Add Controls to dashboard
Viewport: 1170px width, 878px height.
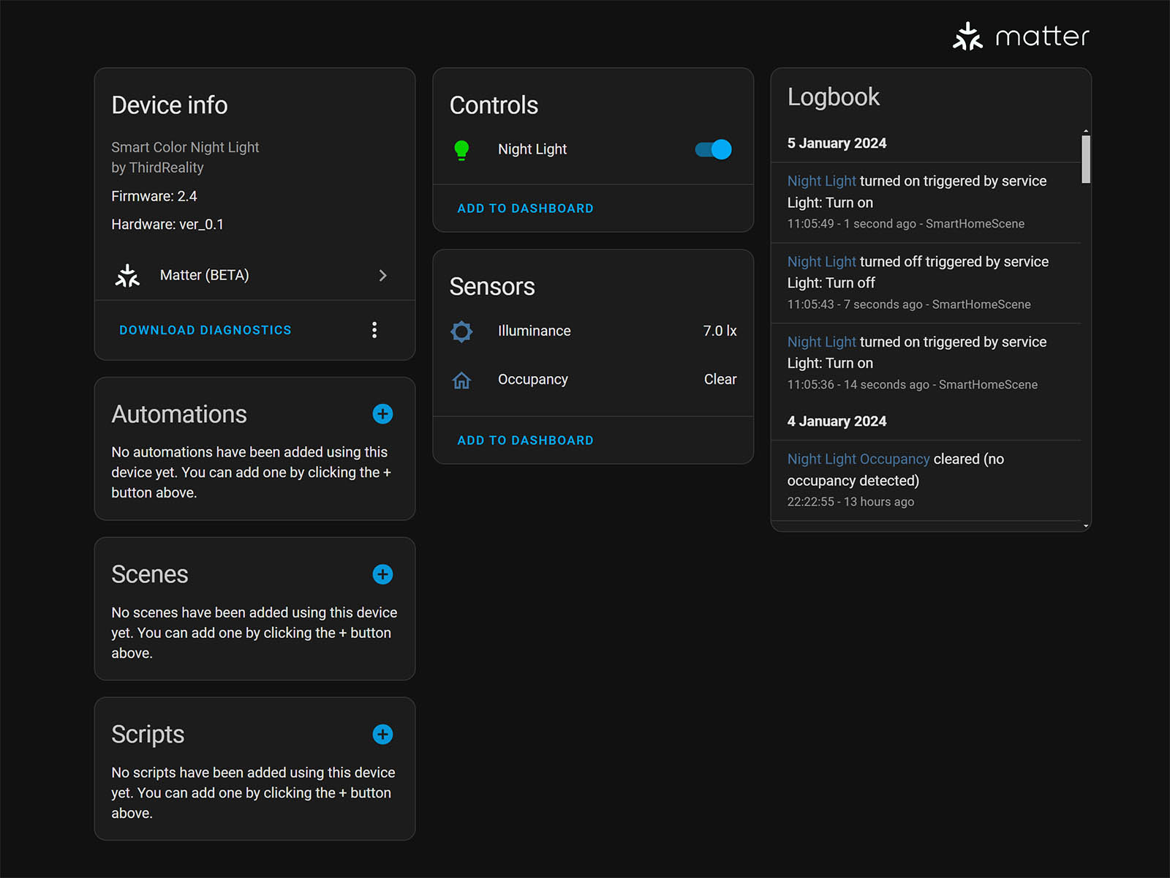525,209
